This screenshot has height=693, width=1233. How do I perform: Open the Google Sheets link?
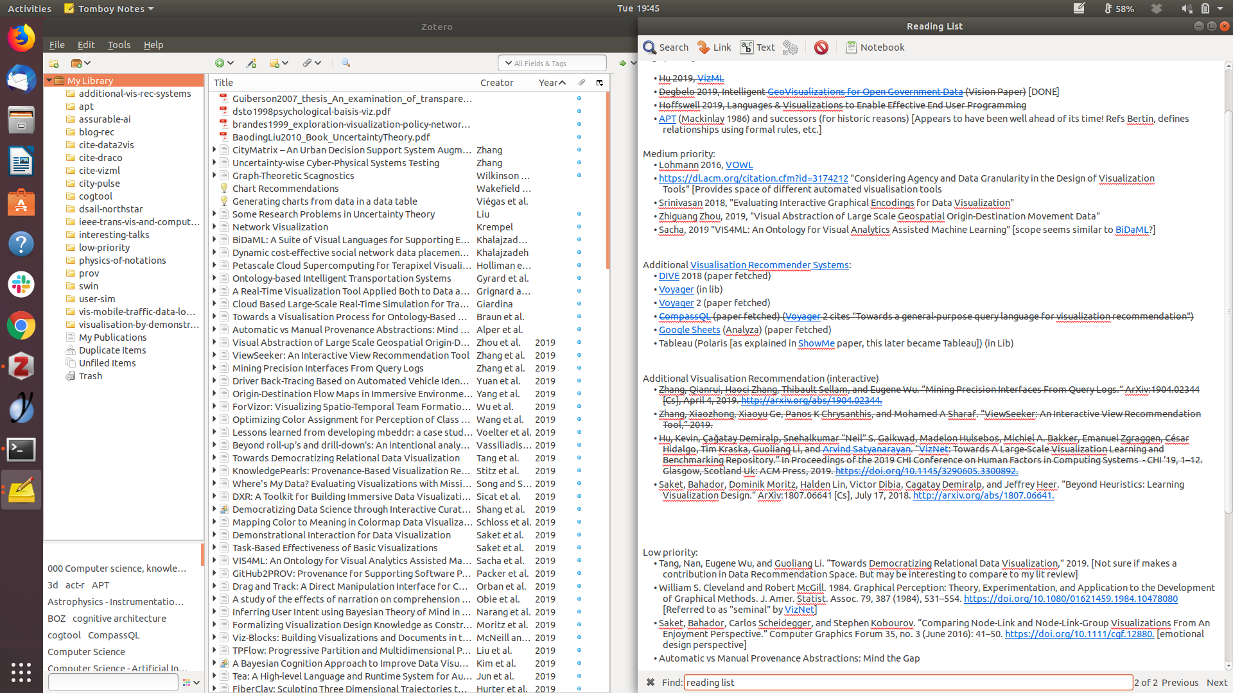point(689,330)
